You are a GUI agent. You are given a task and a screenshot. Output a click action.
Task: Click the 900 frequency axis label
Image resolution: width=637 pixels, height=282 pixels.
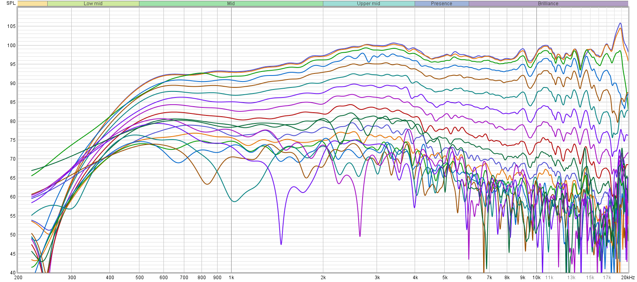(217, 278)
